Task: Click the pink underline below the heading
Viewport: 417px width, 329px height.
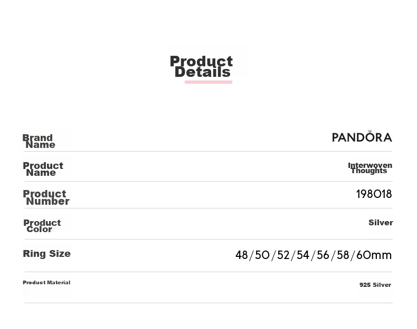Action: pyautogui.click(x=208, y=82)
